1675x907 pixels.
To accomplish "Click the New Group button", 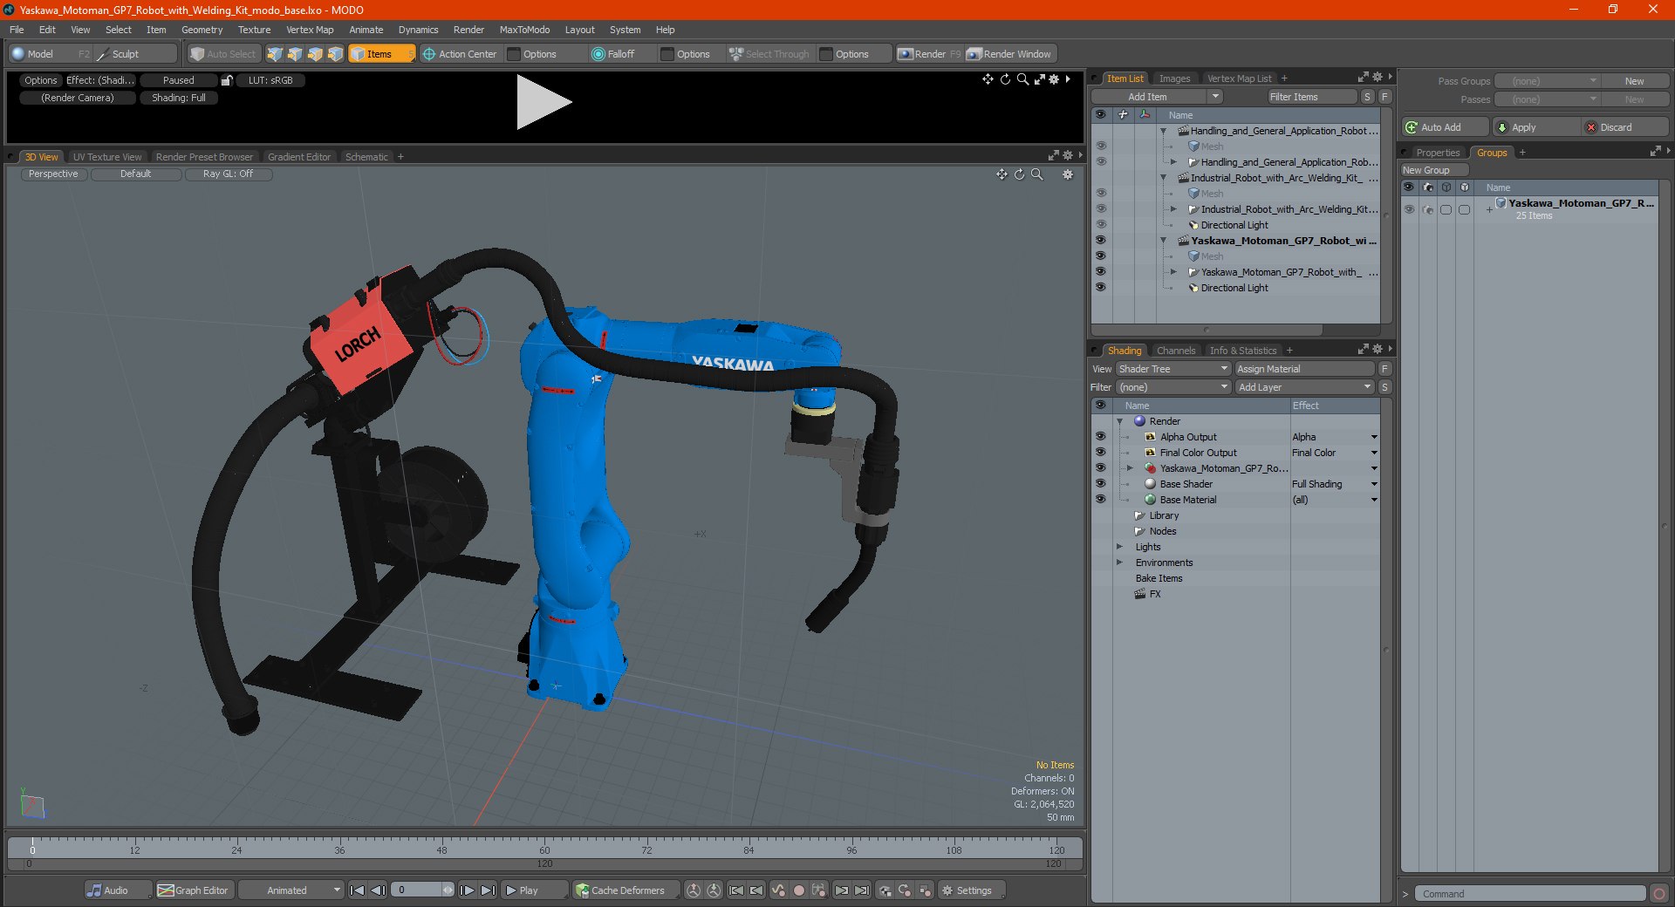I will [1433, 170].
